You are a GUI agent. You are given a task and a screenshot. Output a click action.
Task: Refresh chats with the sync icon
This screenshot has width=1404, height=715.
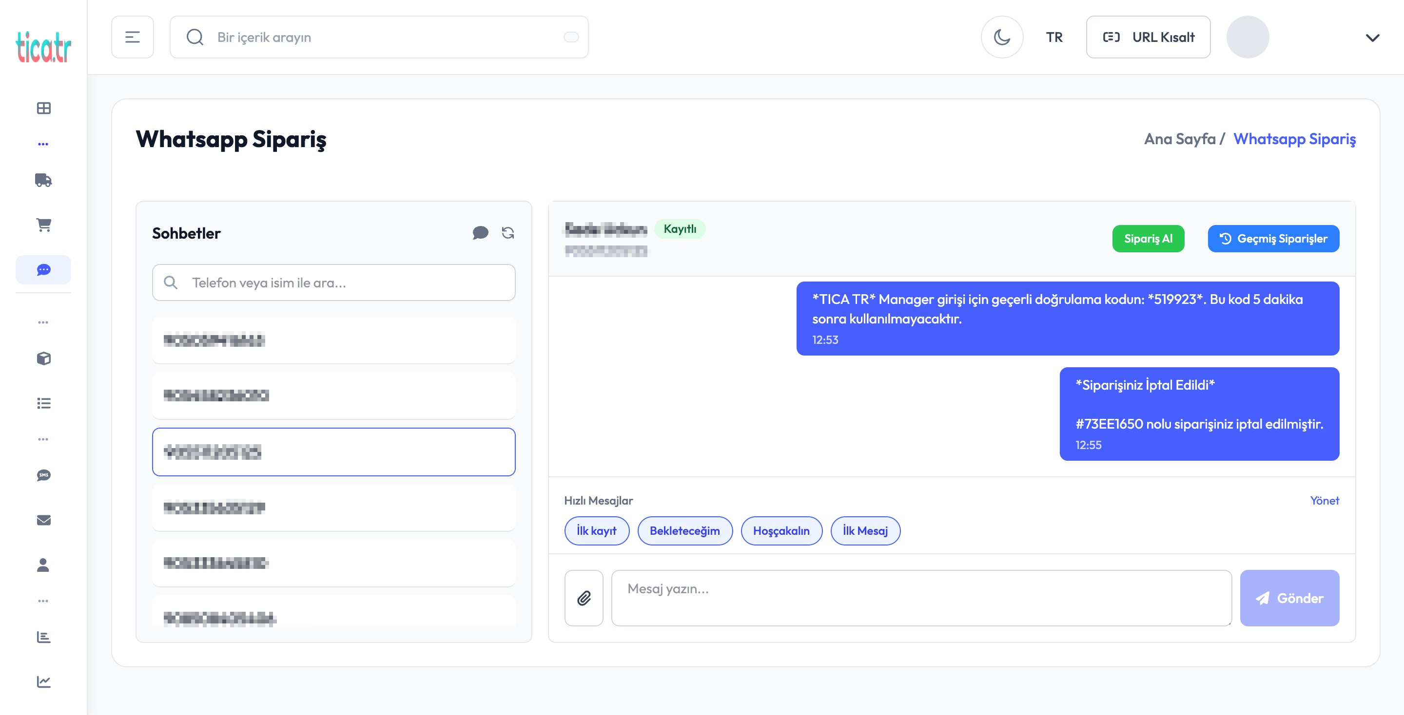[x=507, y=233]
